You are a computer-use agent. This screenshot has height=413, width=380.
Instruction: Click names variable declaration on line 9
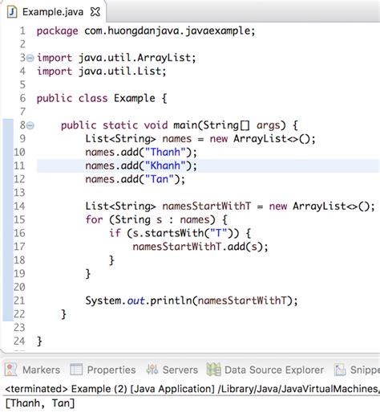point(177,139)
